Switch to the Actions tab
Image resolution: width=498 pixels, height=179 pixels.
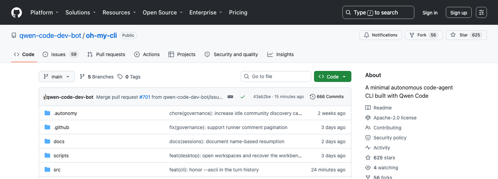(x=147, y=54)
